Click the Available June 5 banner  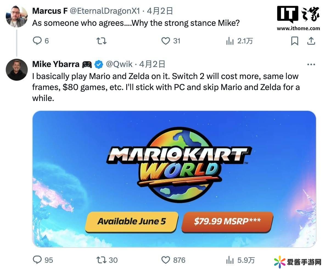pos(131,222)
